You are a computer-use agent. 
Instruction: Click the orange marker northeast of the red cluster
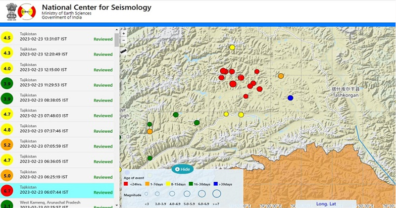point(281,76)
